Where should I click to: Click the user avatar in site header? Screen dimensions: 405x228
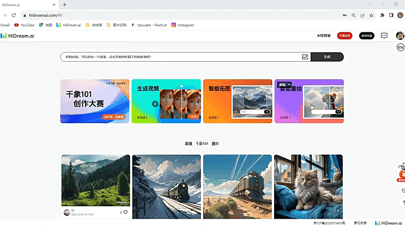[x=400, y=36]
